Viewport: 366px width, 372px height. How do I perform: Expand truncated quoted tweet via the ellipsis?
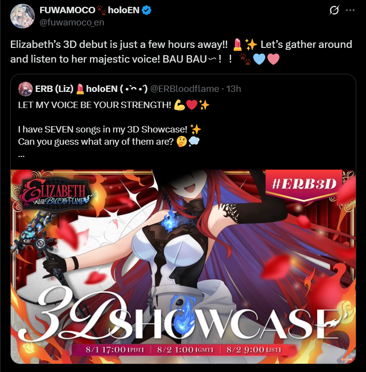tap(22, 156)
